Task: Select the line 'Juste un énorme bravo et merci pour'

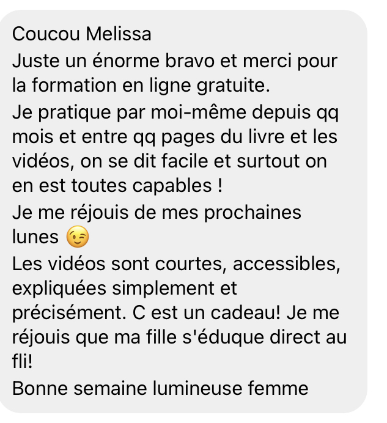Action: point(175,61)
